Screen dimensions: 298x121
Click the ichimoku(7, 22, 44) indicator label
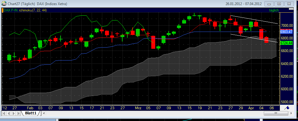(x=33, y=10)
